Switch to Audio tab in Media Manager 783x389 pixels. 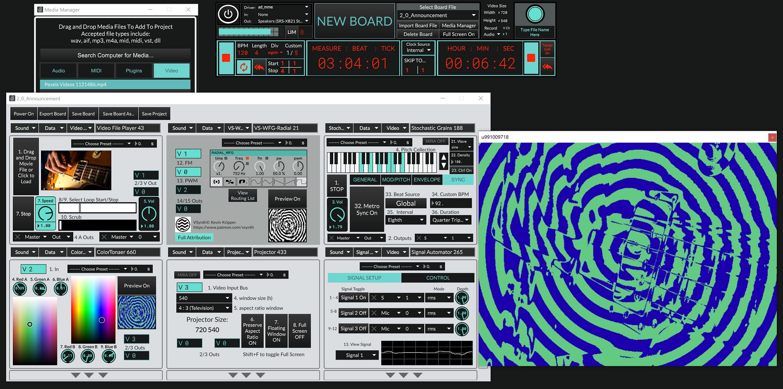(58, 71)
